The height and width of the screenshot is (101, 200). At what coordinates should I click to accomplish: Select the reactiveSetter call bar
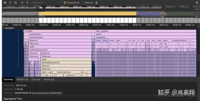click(x=60, y=37)
